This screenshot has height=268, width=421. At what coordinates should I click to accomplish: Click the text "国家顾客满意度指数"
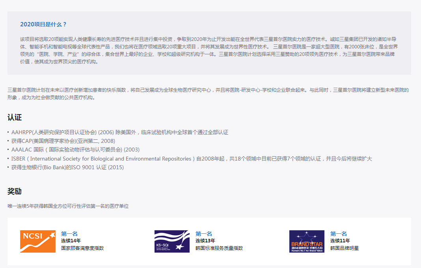coord(82,248)
